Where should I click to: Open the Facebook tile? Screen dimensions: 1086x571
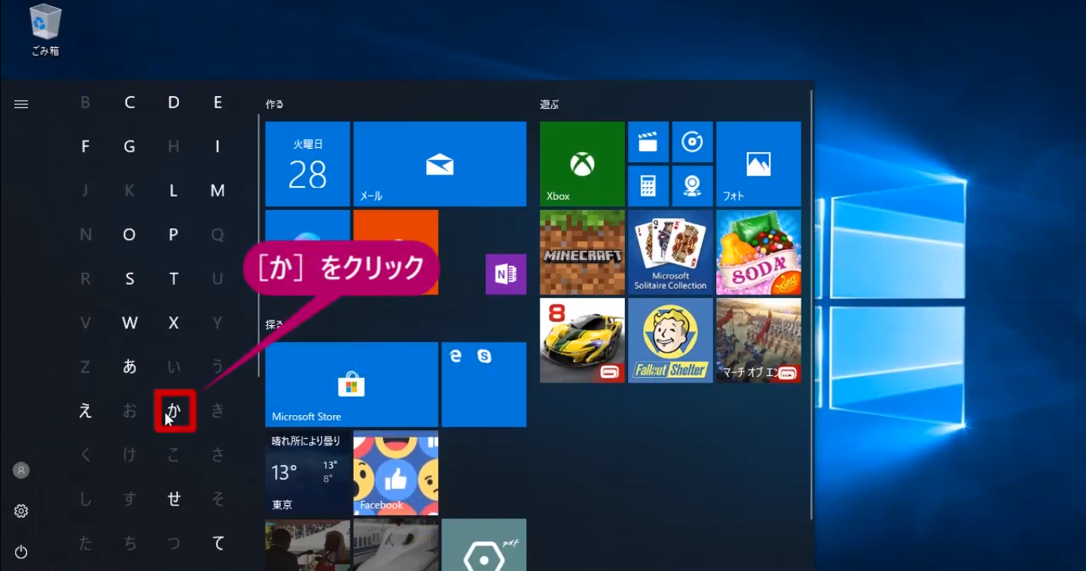tap(396, 473)
